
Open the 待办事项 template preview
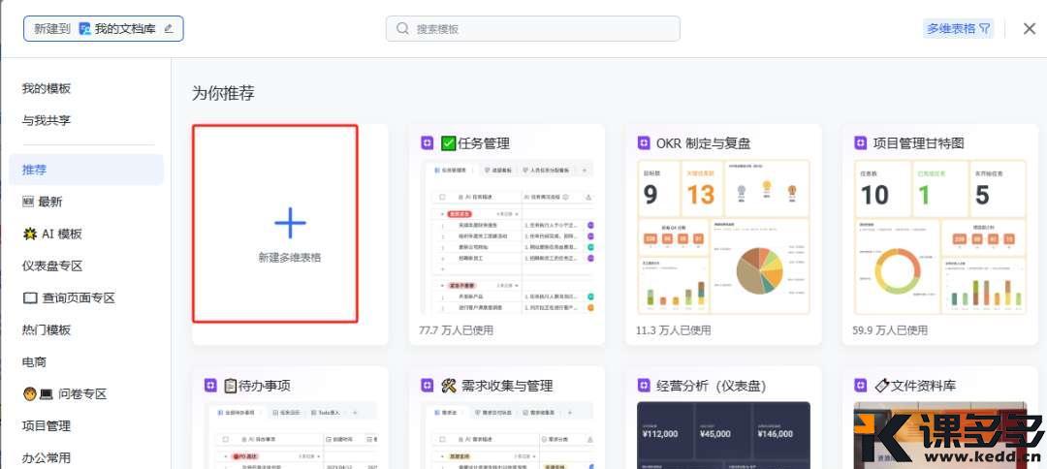click(291, 435)
